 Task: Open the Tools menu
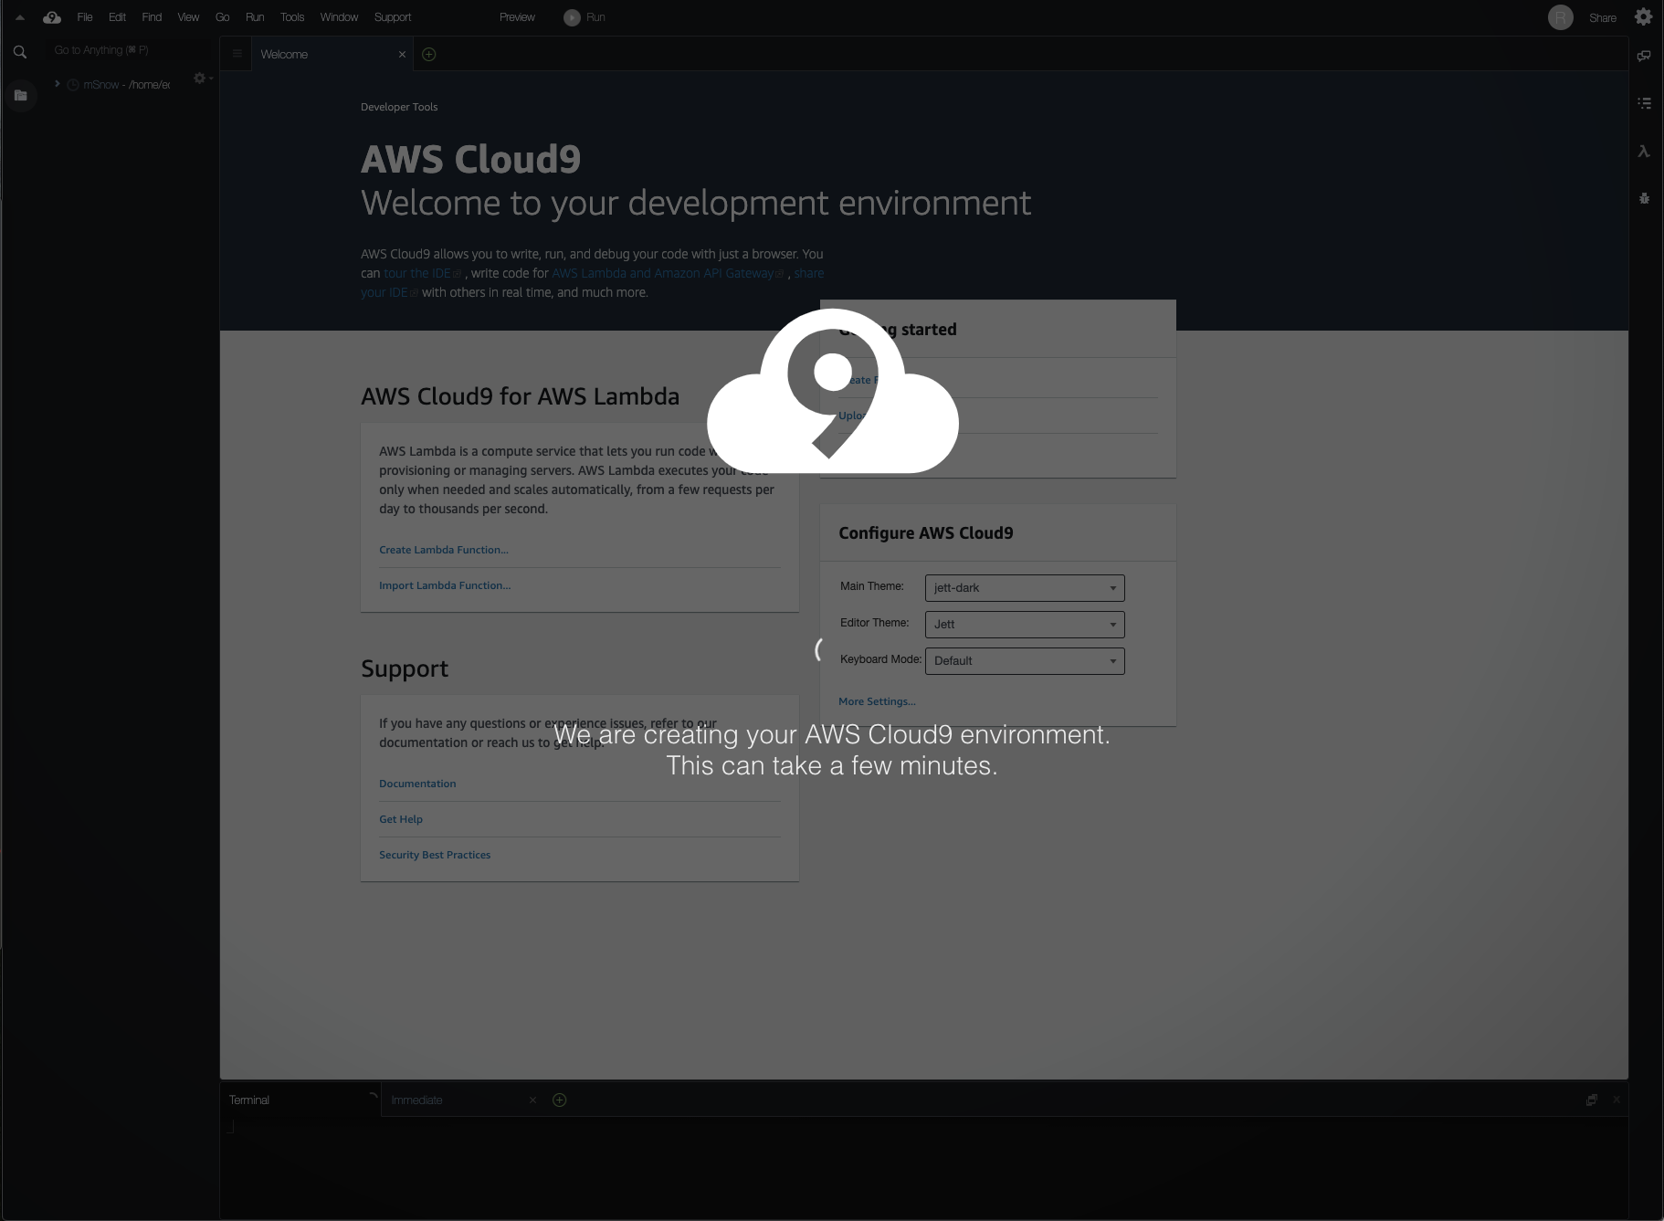pyautogui.click(x=292, y=17)
